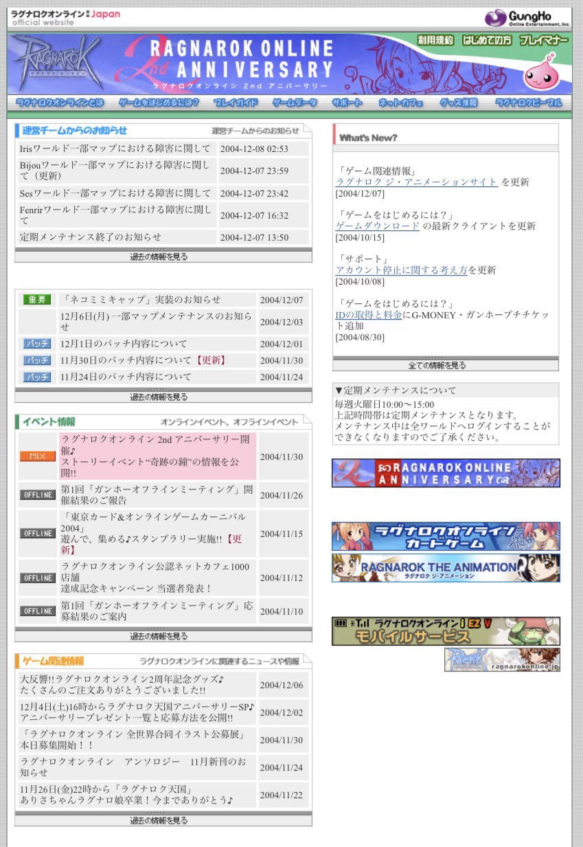Open the プレイガイド navigation menu

pos(236,102)
